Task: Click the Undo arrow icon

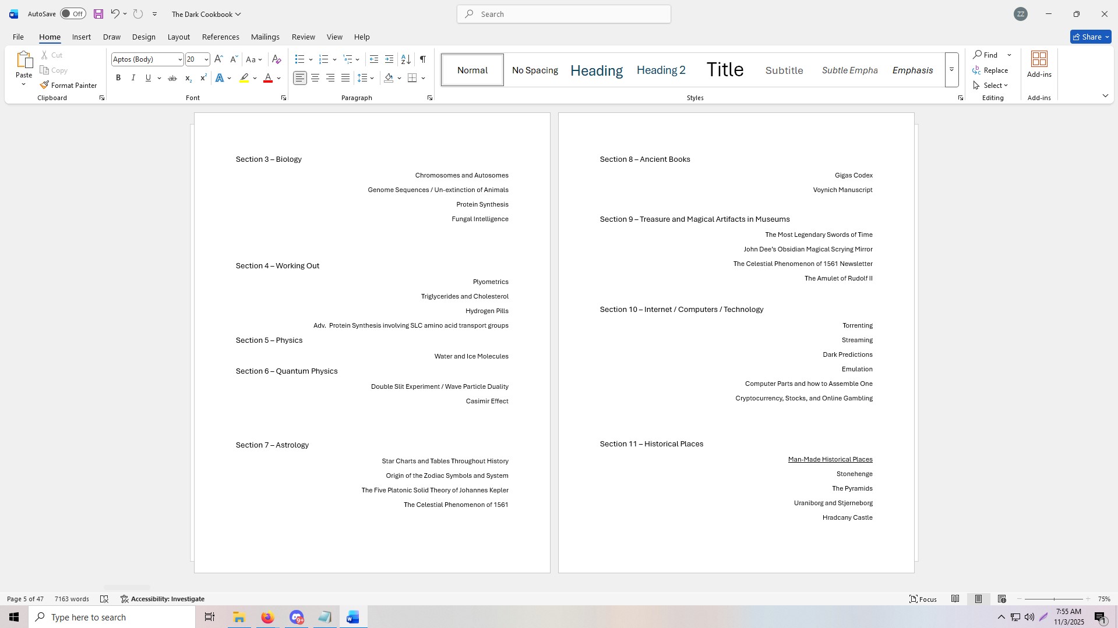Action: coord(115,14)
